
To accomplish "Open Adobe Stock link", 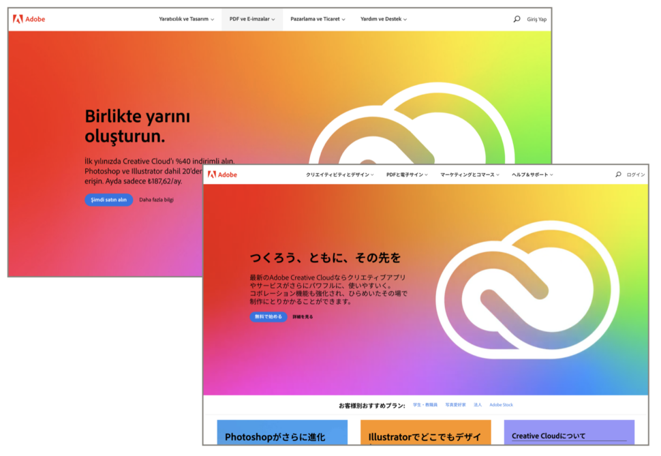I will click(x=502, y=405).
